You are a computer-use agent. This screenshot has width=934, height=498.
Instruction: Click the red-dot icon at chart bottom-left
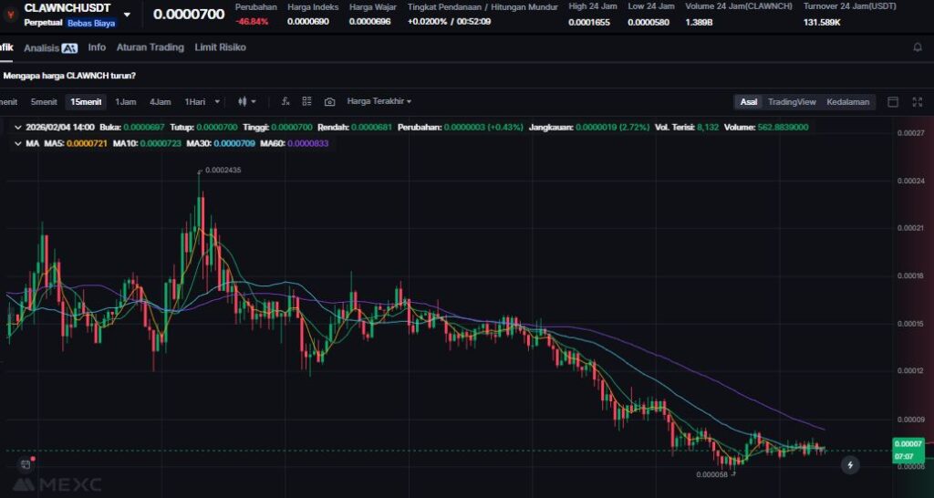(26, 463)
